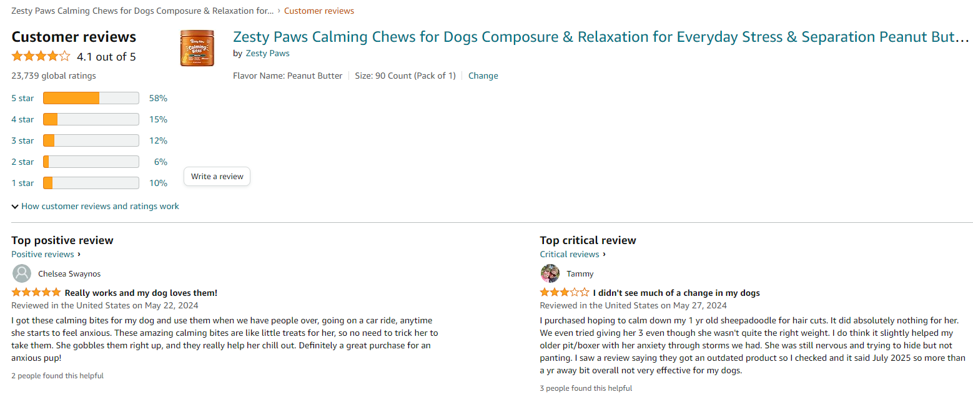The image size is (973, 397).
Task: Click Customer reviews breadcrumb item
Action: point(319,11)
